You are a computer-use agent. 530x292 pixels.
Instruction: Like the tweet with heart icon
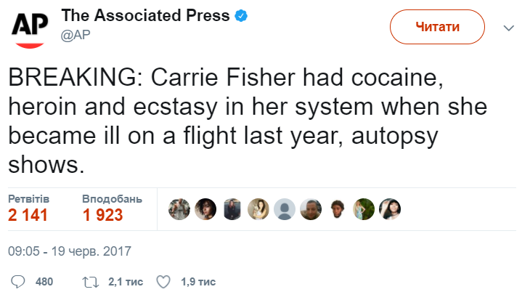click(163, 281)
